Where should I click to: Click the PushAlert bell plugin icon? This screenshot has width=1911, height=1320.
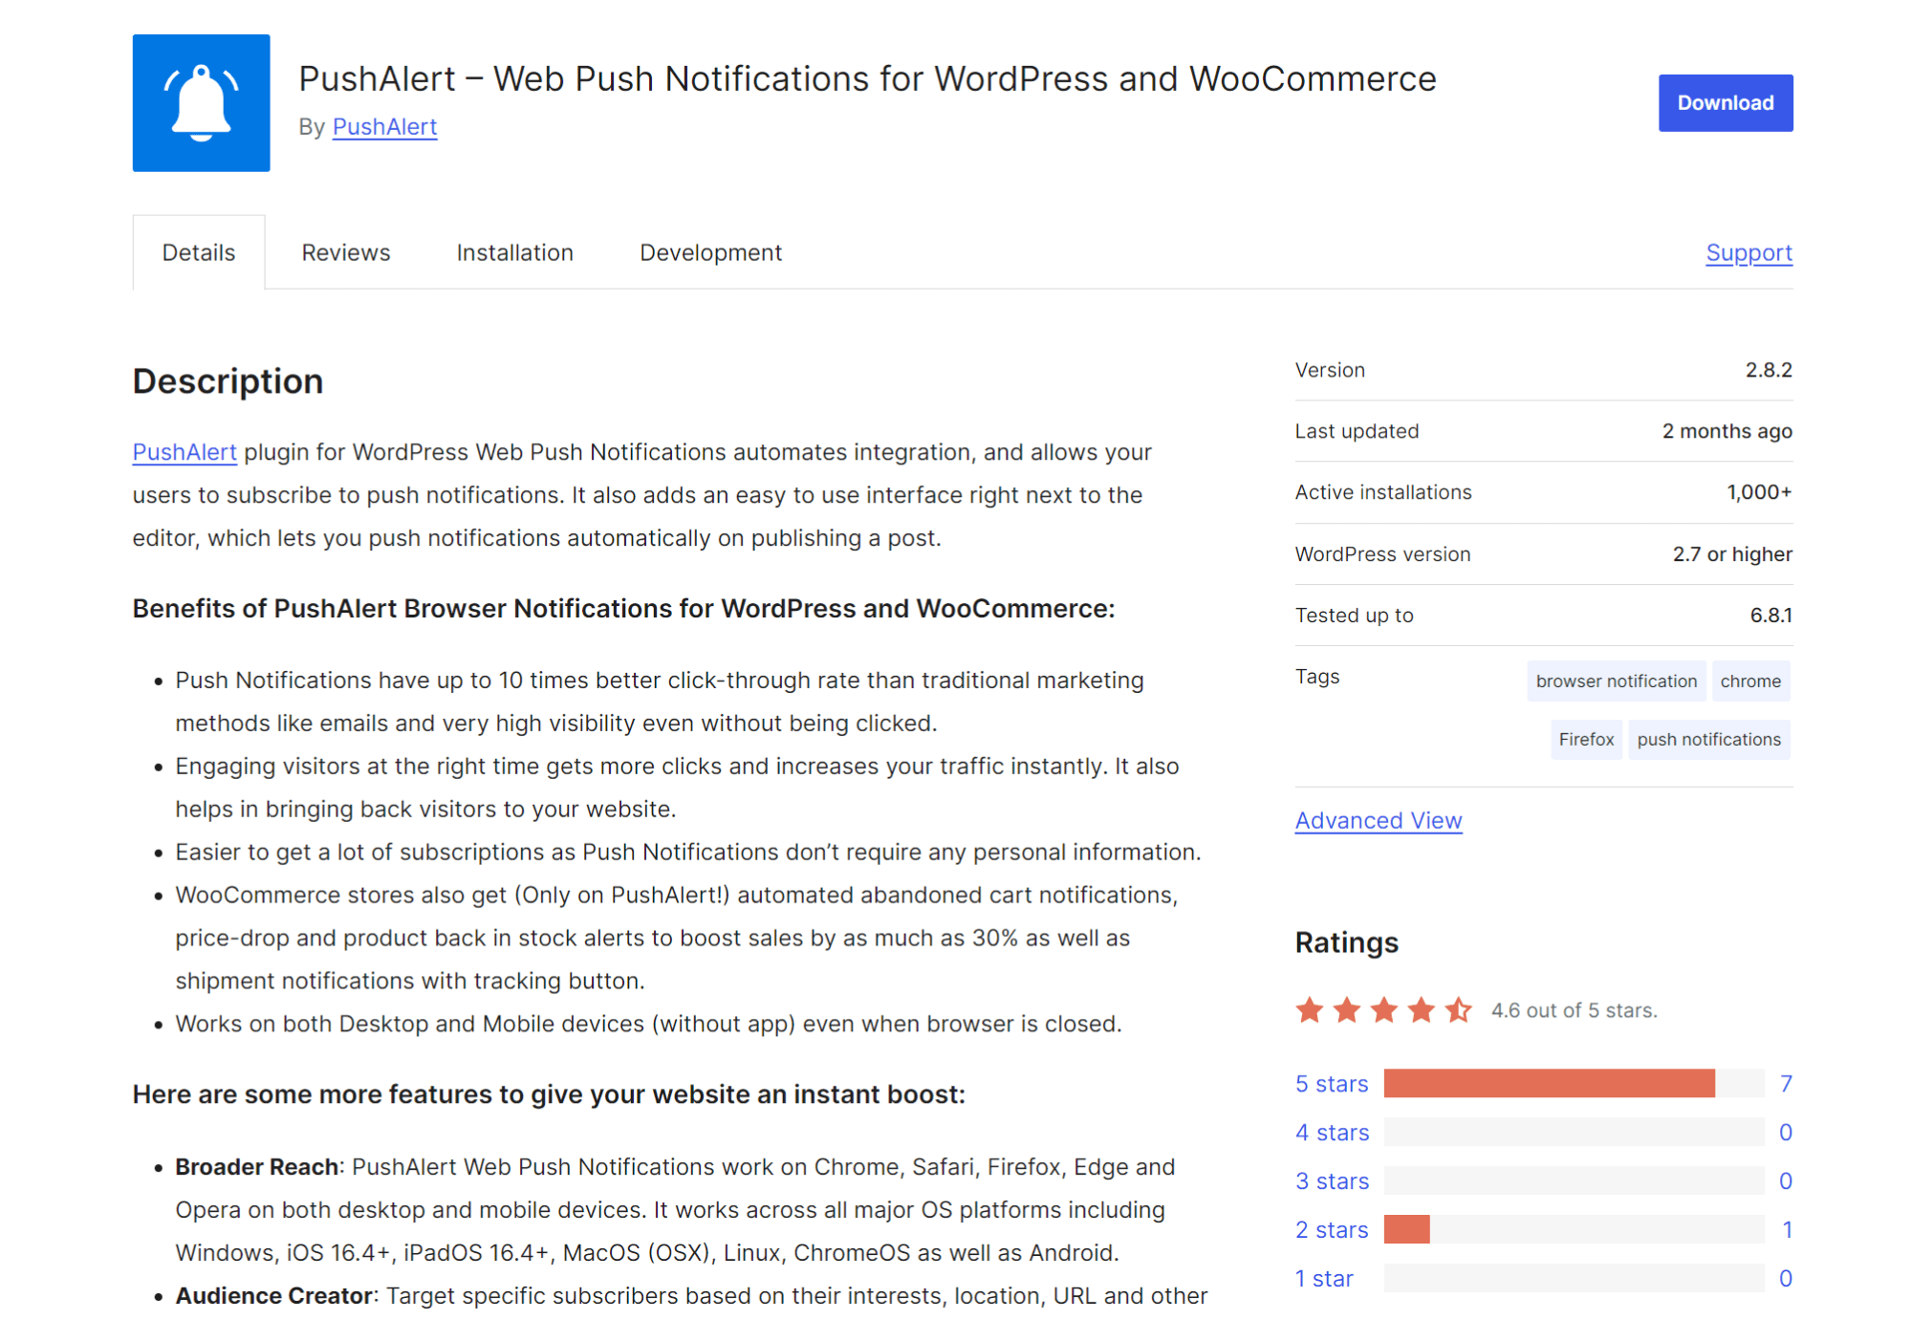pos(201,103)
